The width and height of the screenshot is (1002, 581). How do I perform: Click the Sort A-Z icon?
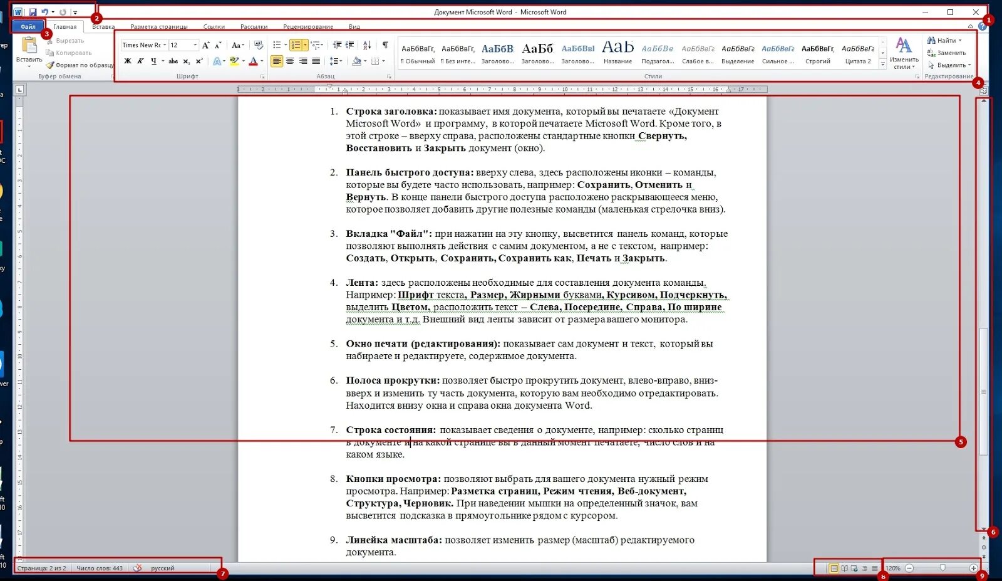click(x=367, y=45)
